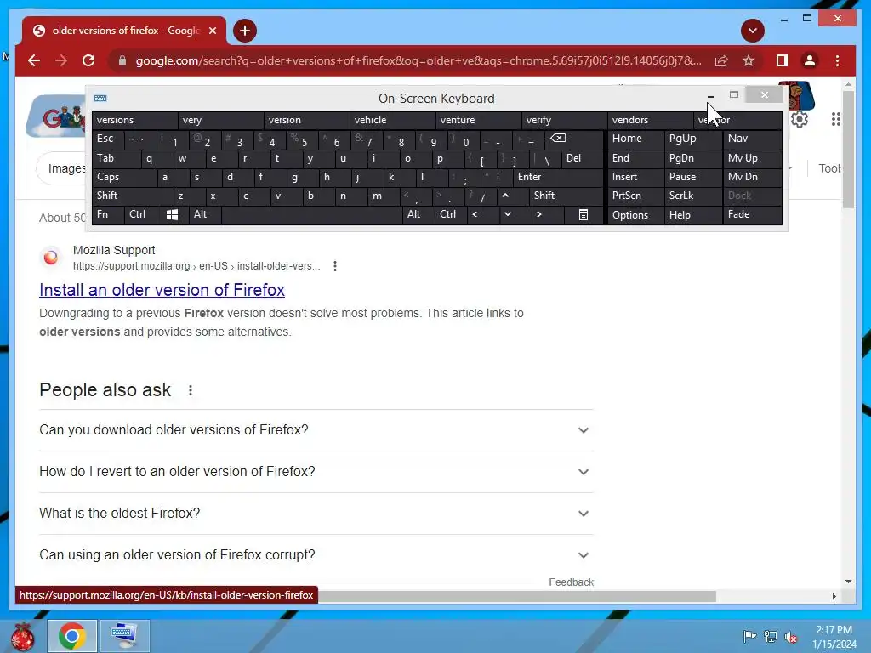Open Chrome's three-dot menu
871x653 pixels.
point(837,60)
